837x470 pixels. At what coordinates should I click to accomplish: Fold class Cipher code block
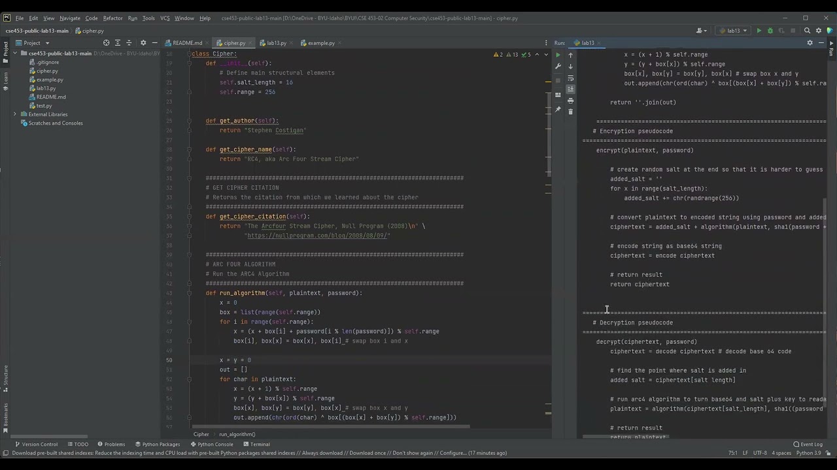point(190,54)
